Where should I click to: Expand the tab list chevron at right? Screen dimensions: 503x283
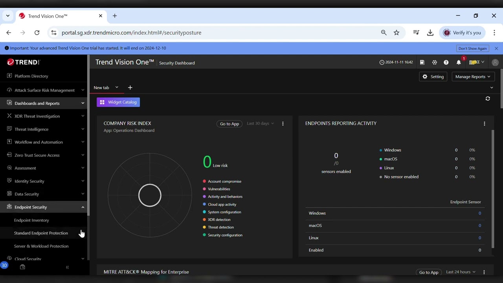click(x=492, y=88)
